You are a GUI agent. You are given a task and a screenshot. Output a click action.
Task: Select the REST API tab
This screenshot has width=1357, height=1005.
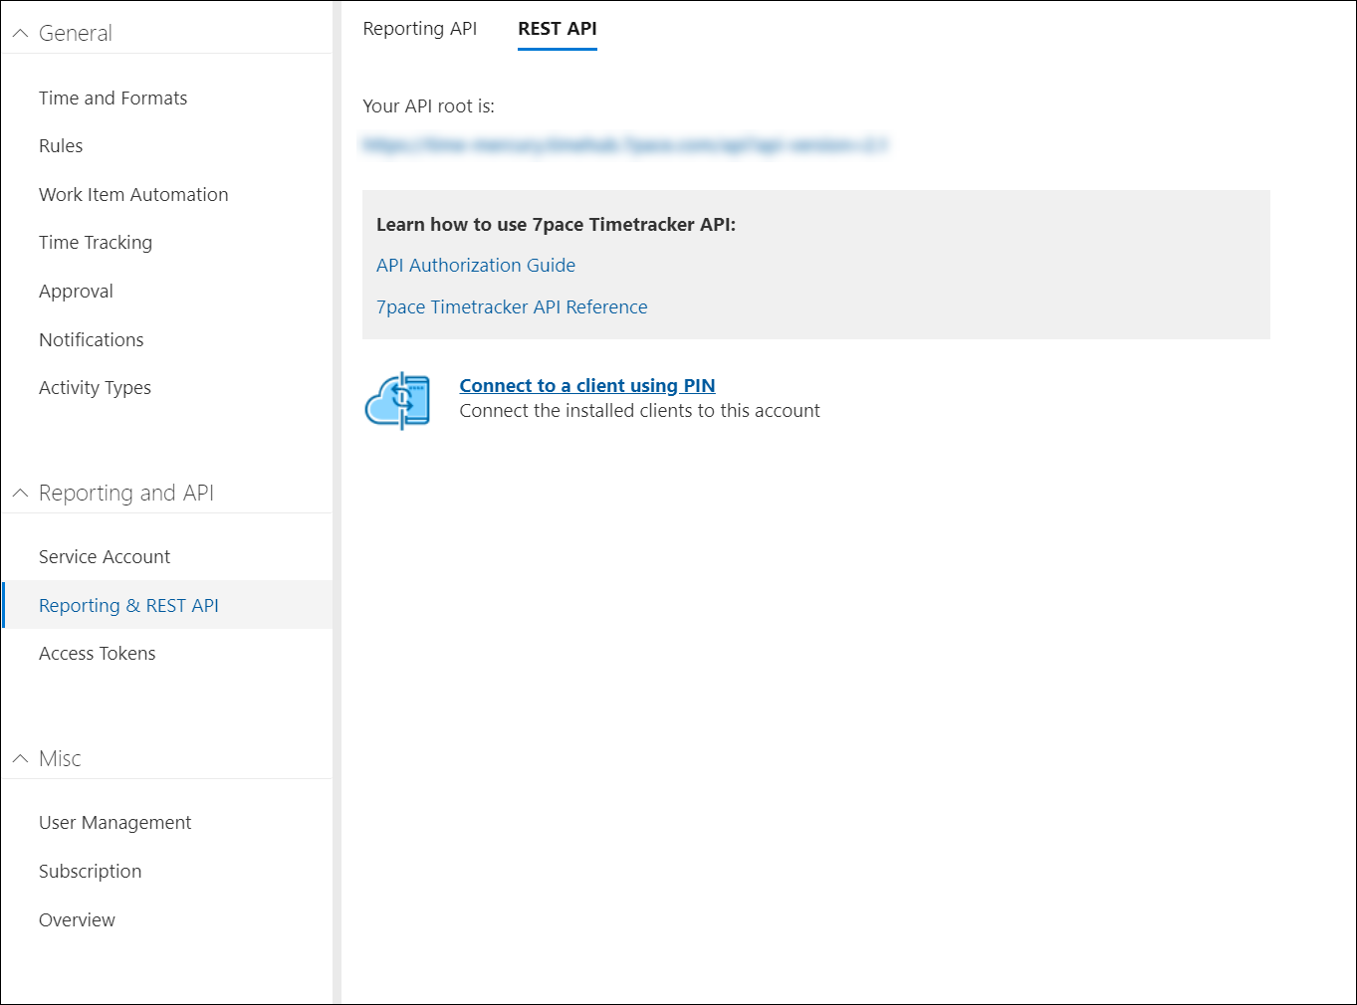tap(558, 29)
